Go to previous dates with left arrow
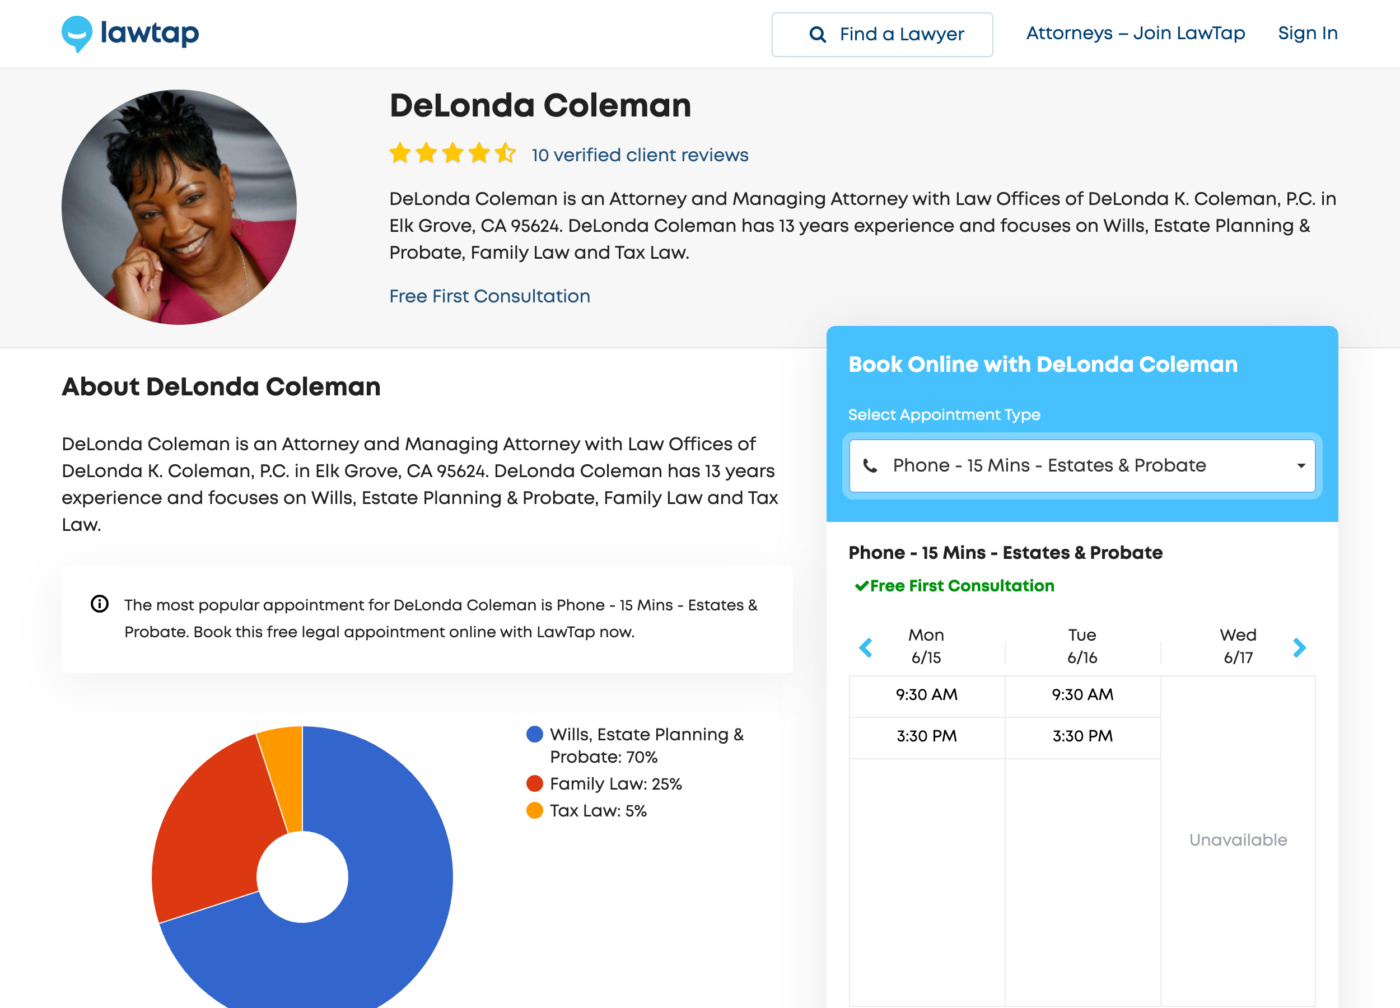Image resolution: width=1400 pixels, height=1008 pixels. [x=865, y=647]
